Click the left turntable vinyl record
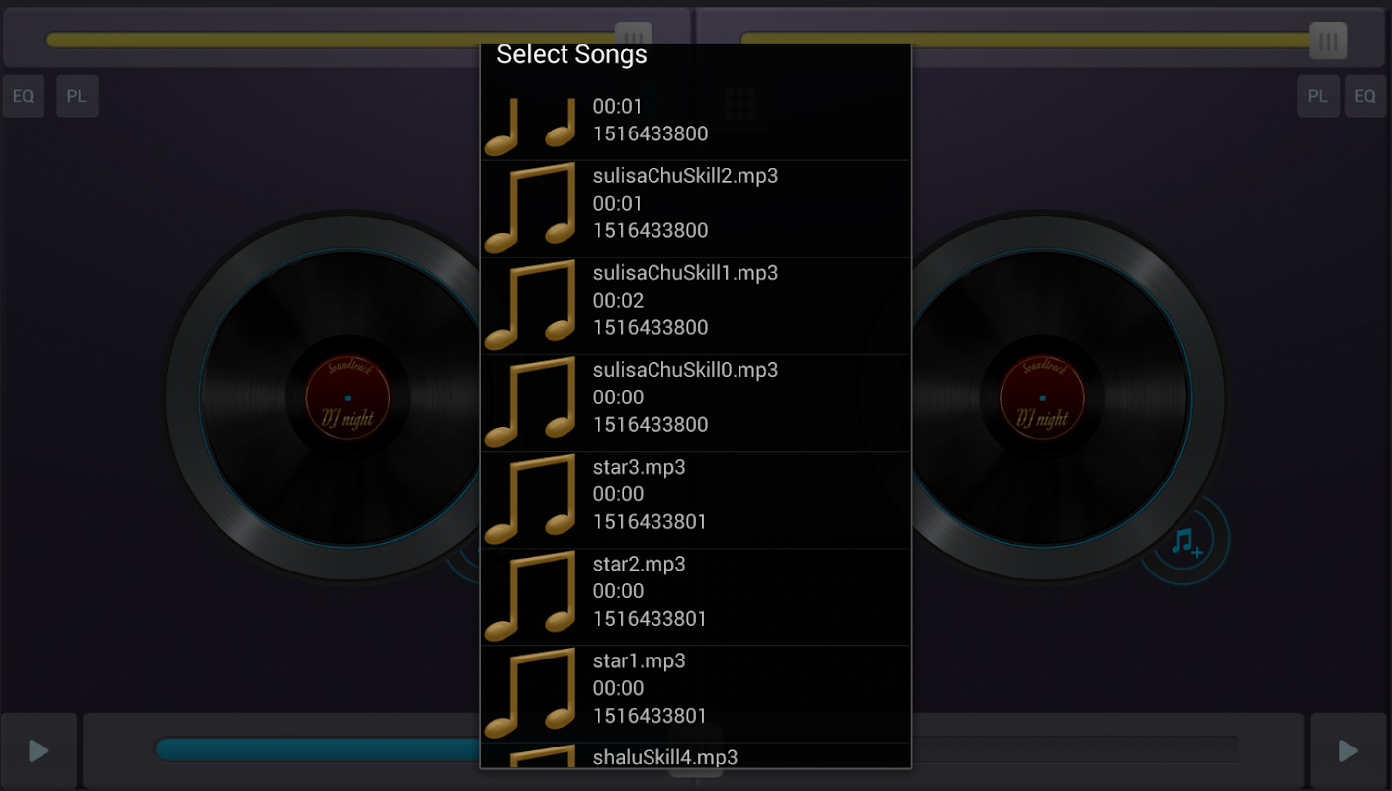The width and height of the screenshot is (1392, 791). (347, 397)
